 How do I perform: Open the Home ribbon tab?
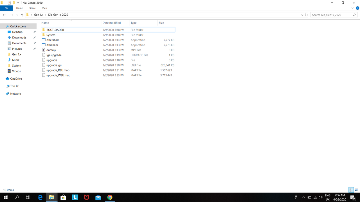[19, 8]
